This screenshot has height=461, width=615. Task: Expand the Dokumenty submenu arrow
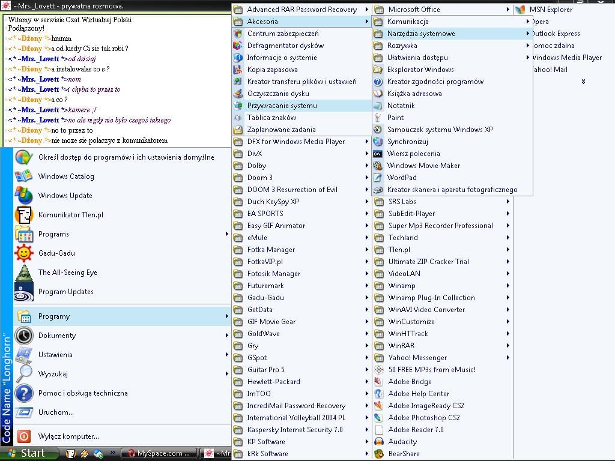[226, 336]
